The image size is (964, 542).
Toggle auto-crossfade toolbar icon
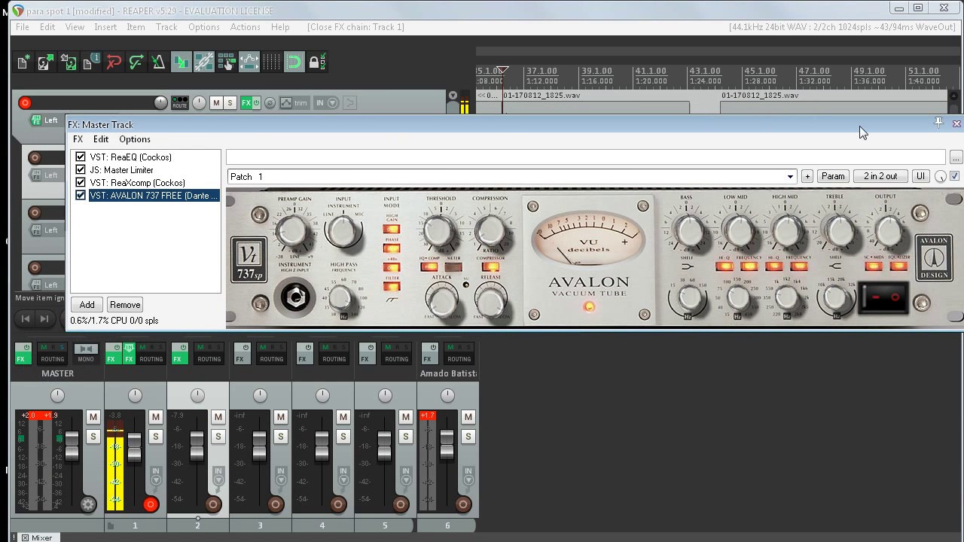(181, 62)
